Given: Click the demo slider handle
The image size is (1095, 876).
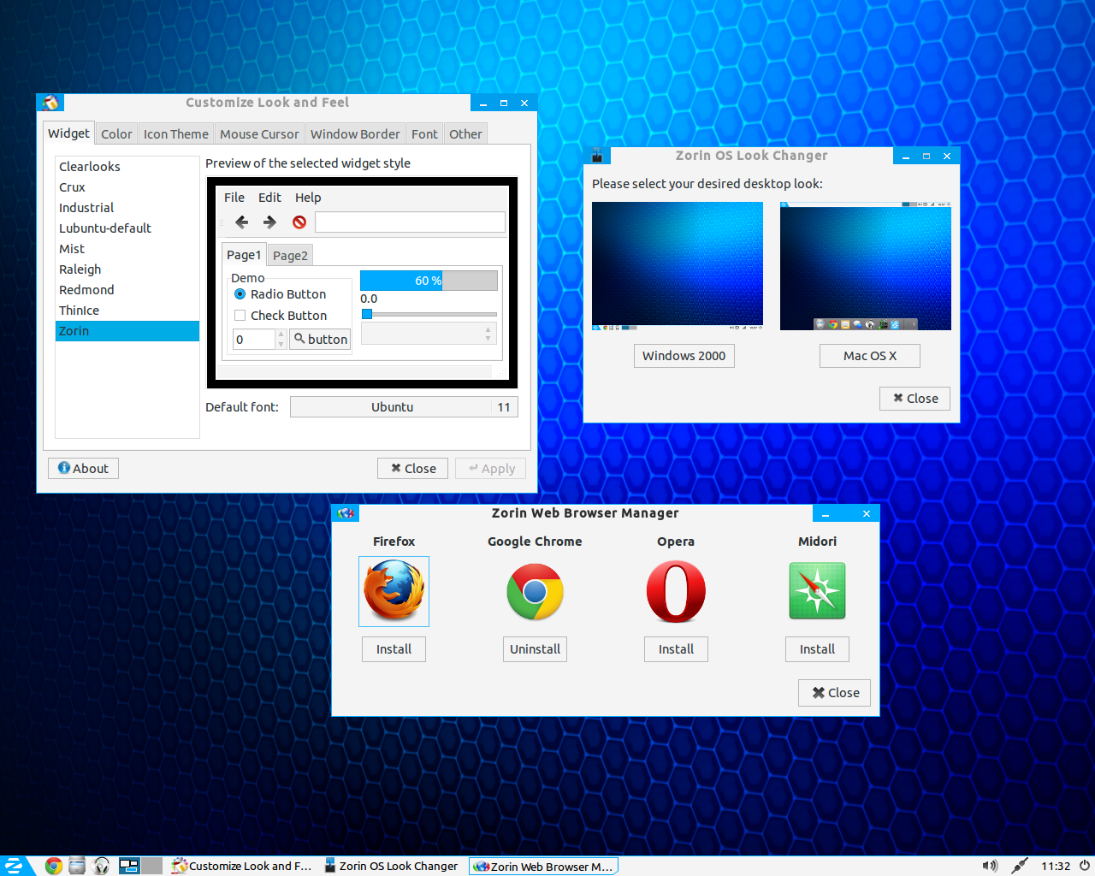Looking at the screenshot, I should pos(367,314).
